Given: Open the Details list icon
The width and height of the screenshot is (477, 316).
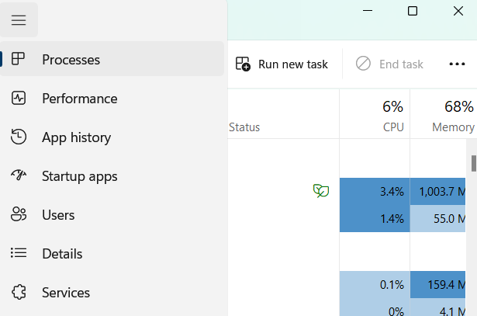Looking at the screenshot, I should (x=19, y=254).
